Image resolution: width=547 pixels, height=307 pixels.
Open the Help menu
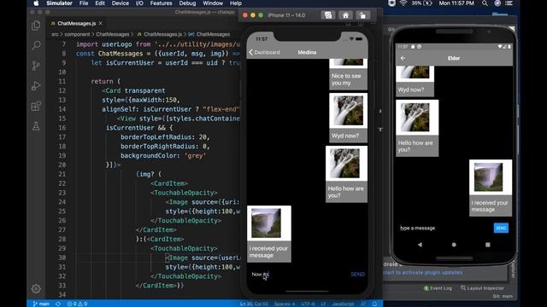coord(236,3)
